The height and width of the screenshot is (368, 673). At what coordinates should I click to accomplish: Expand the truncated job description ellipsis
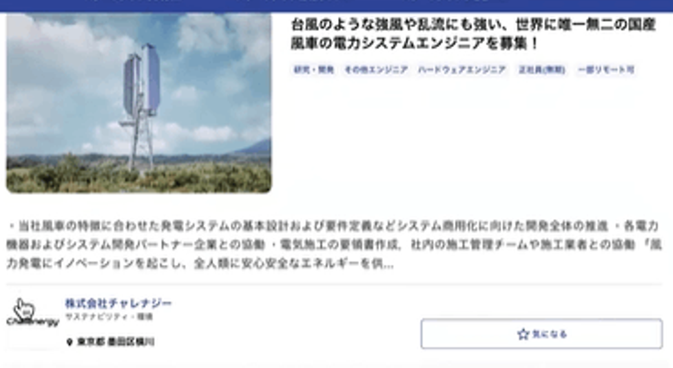click(x=388, y=264)
